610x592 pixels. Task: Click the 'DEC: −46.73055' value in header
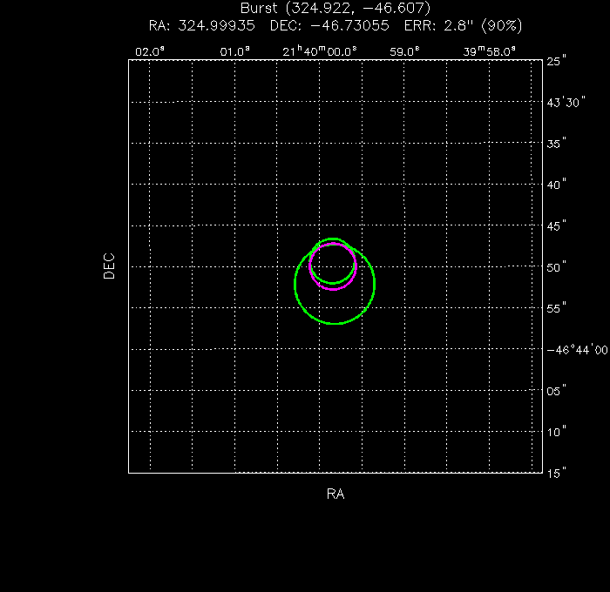coord(329,25)
